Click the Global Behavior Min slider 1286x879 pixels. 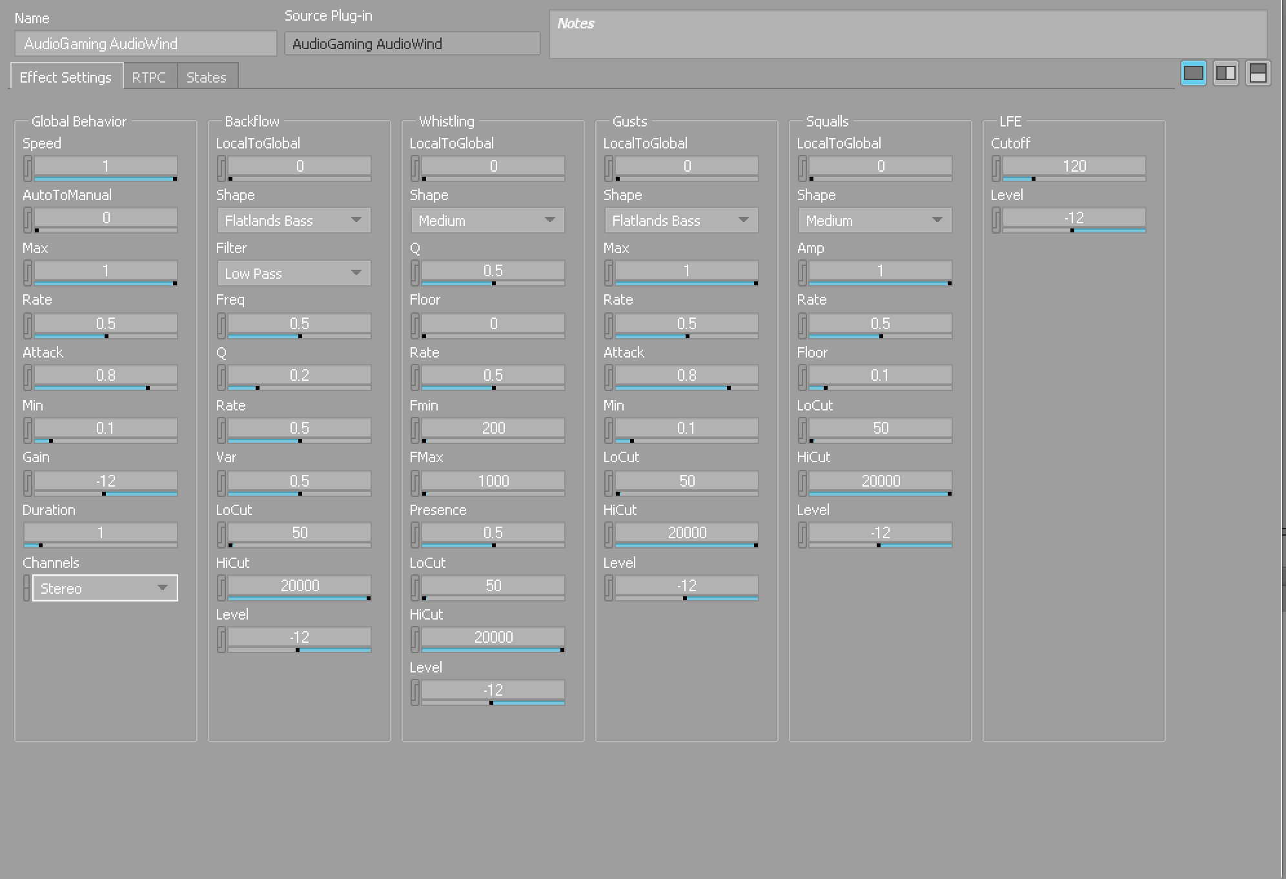tap(106, 430)
